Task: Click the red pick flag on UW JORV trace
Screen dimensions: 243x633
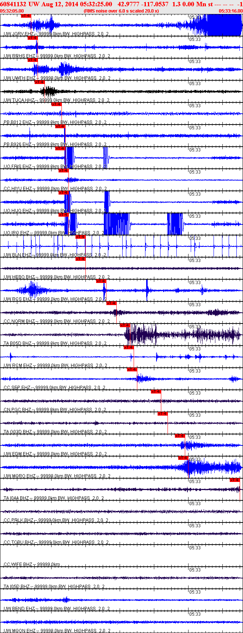Action: [x=26, y=16]
